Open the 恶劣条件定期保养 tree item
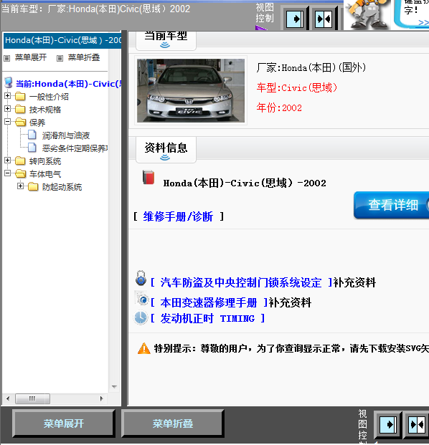 (x=75, y=148)
